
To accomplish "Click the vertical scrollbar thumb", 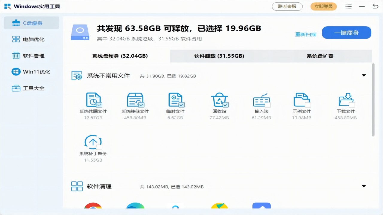I will (373, 100).
